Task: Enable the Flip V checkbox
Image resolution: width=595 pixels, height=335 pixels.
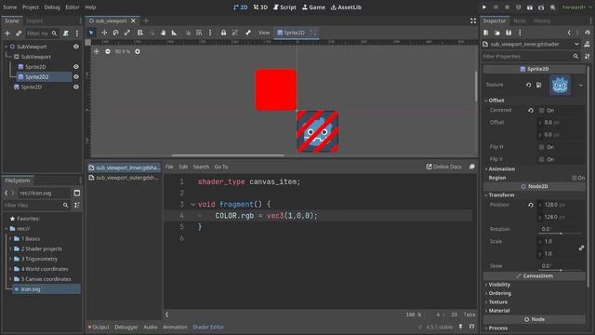Action: [x=541, y=159]
